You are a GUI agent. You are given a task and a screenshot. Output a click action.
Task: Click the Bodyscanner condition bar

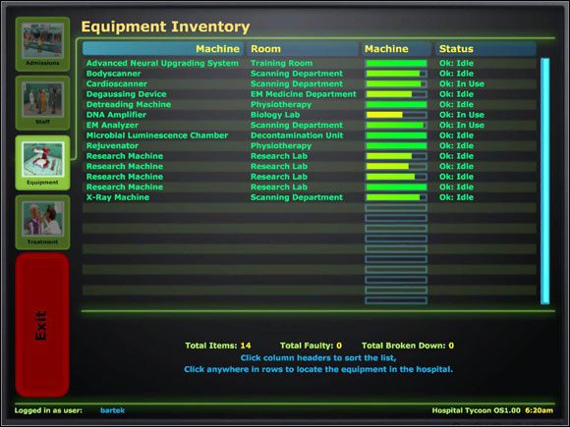pyautogui.click(x=396, y=74)
